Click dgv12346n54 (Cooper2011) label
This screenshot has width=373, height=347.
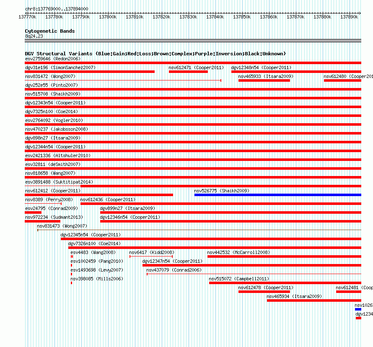pyautogui.click(x=130, y=217)
